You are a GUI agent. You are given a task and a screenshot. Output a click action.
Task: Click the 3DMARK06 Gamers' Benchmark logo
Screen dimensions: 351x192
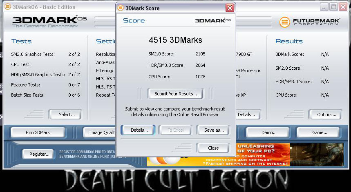point(49,22)
